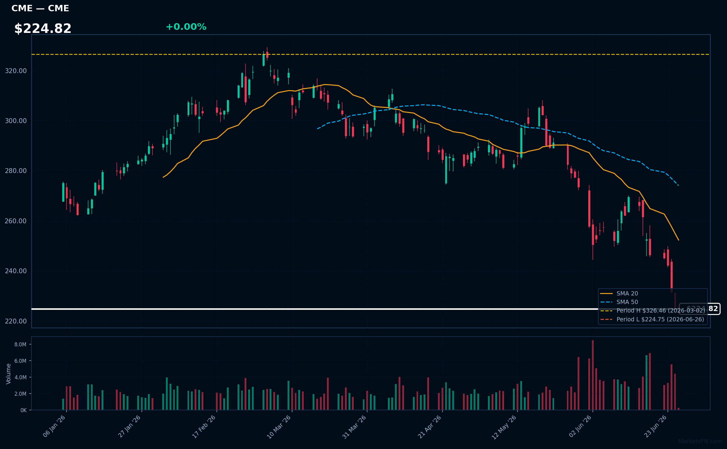Click the CME — CME chart title
This screenshot has width=727, height=449.
tap(40, 8)
